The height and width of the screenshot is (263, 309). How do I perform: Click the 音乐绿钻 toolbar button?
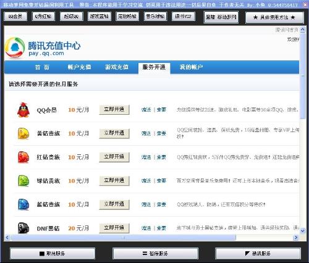(155, 17)
